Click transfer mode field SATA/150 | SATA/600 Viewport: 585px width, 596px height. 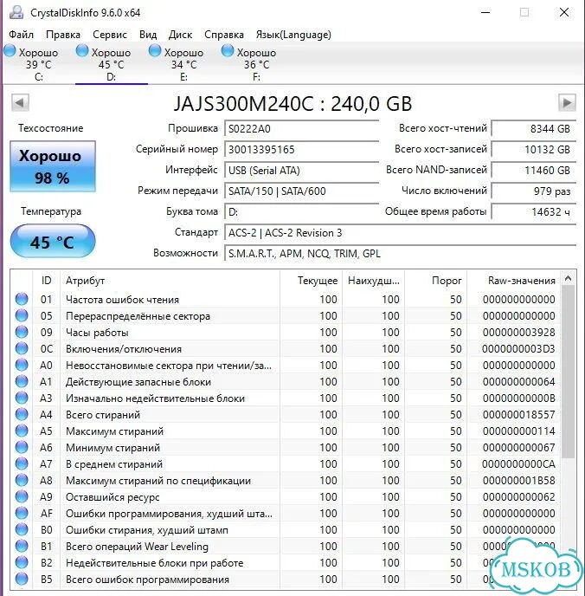pos(302,191)
